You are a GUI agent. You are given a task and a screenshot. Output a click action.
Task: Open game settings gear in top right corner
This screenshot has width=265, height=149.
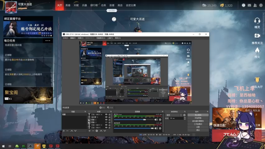click(x=261, y=5)
